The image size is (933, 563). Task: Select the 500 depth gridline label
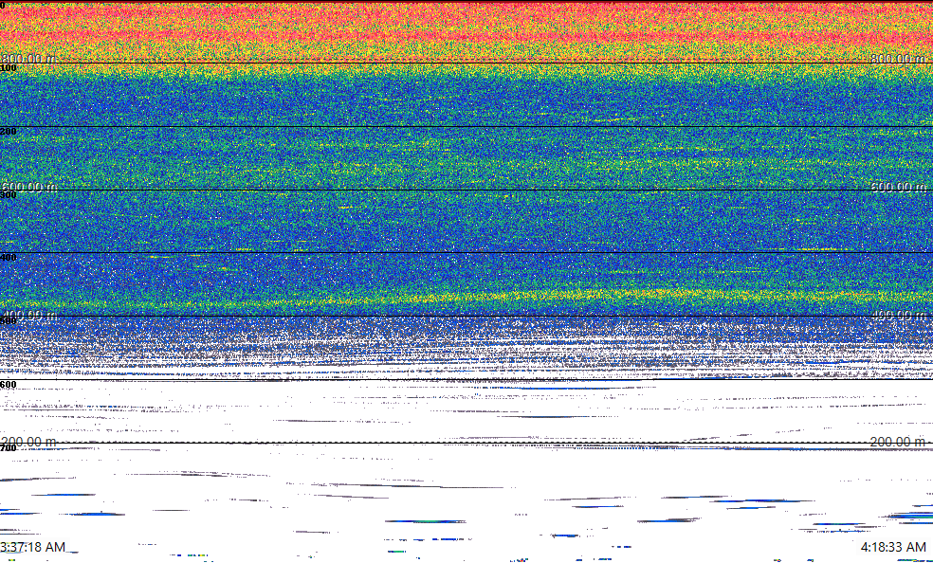(9, 321)
